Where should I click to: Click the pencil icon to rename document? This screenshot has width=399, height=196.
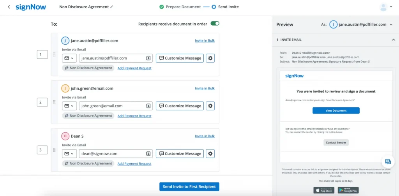point(112,7)
